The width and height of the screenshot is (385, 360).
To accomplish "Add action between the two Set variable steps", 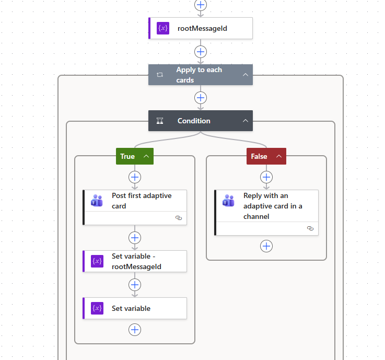I will (x=135, y=285).
